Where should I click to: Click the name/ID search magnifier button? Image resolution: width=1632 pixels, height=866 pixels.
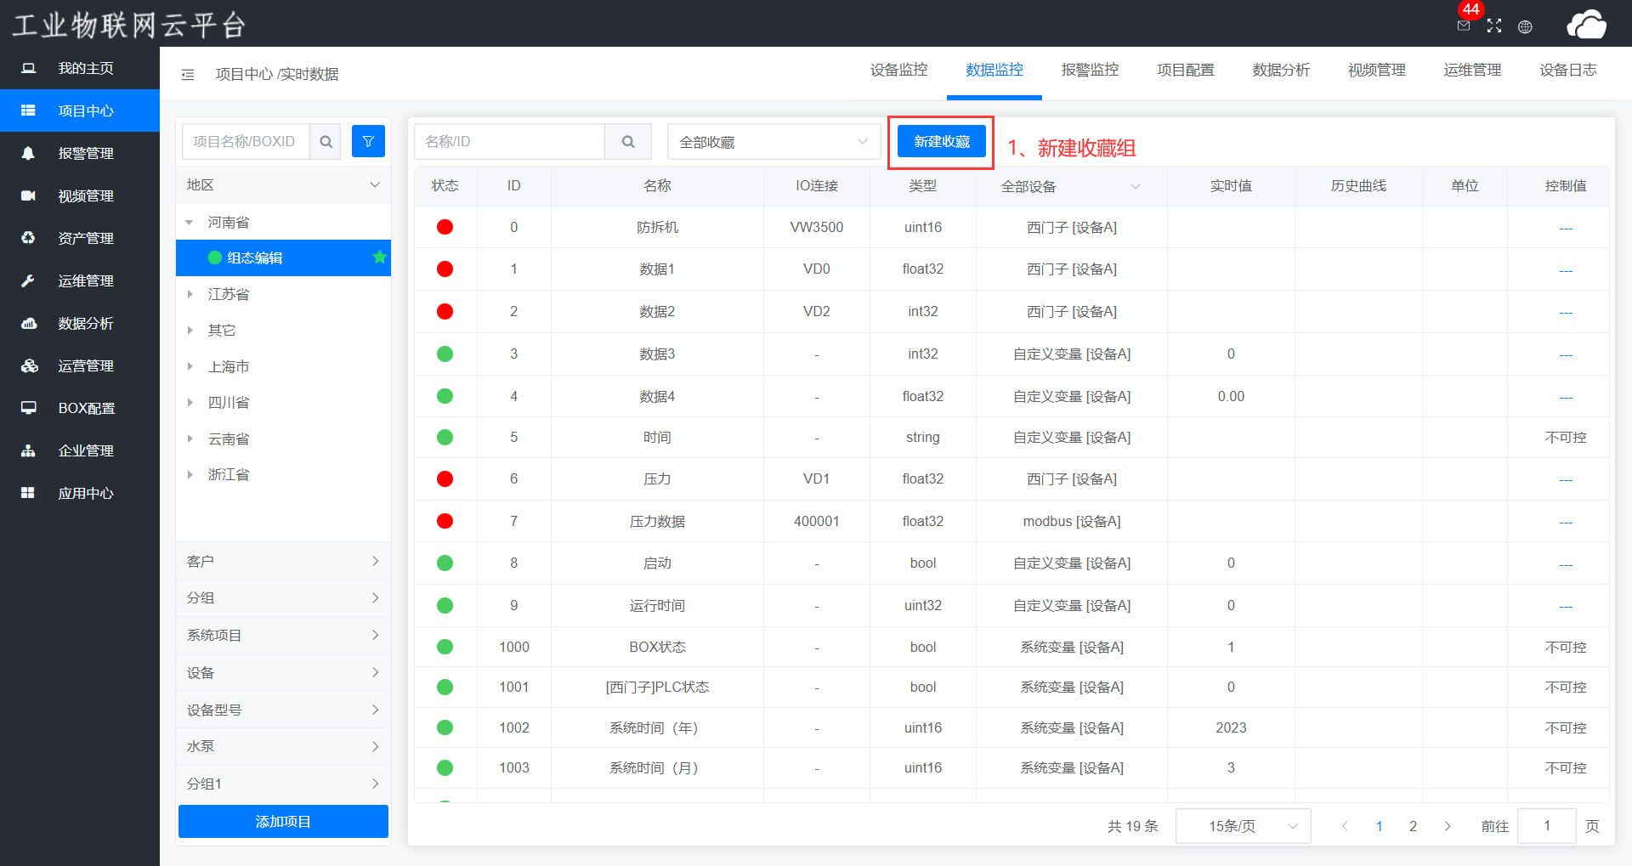628,141
